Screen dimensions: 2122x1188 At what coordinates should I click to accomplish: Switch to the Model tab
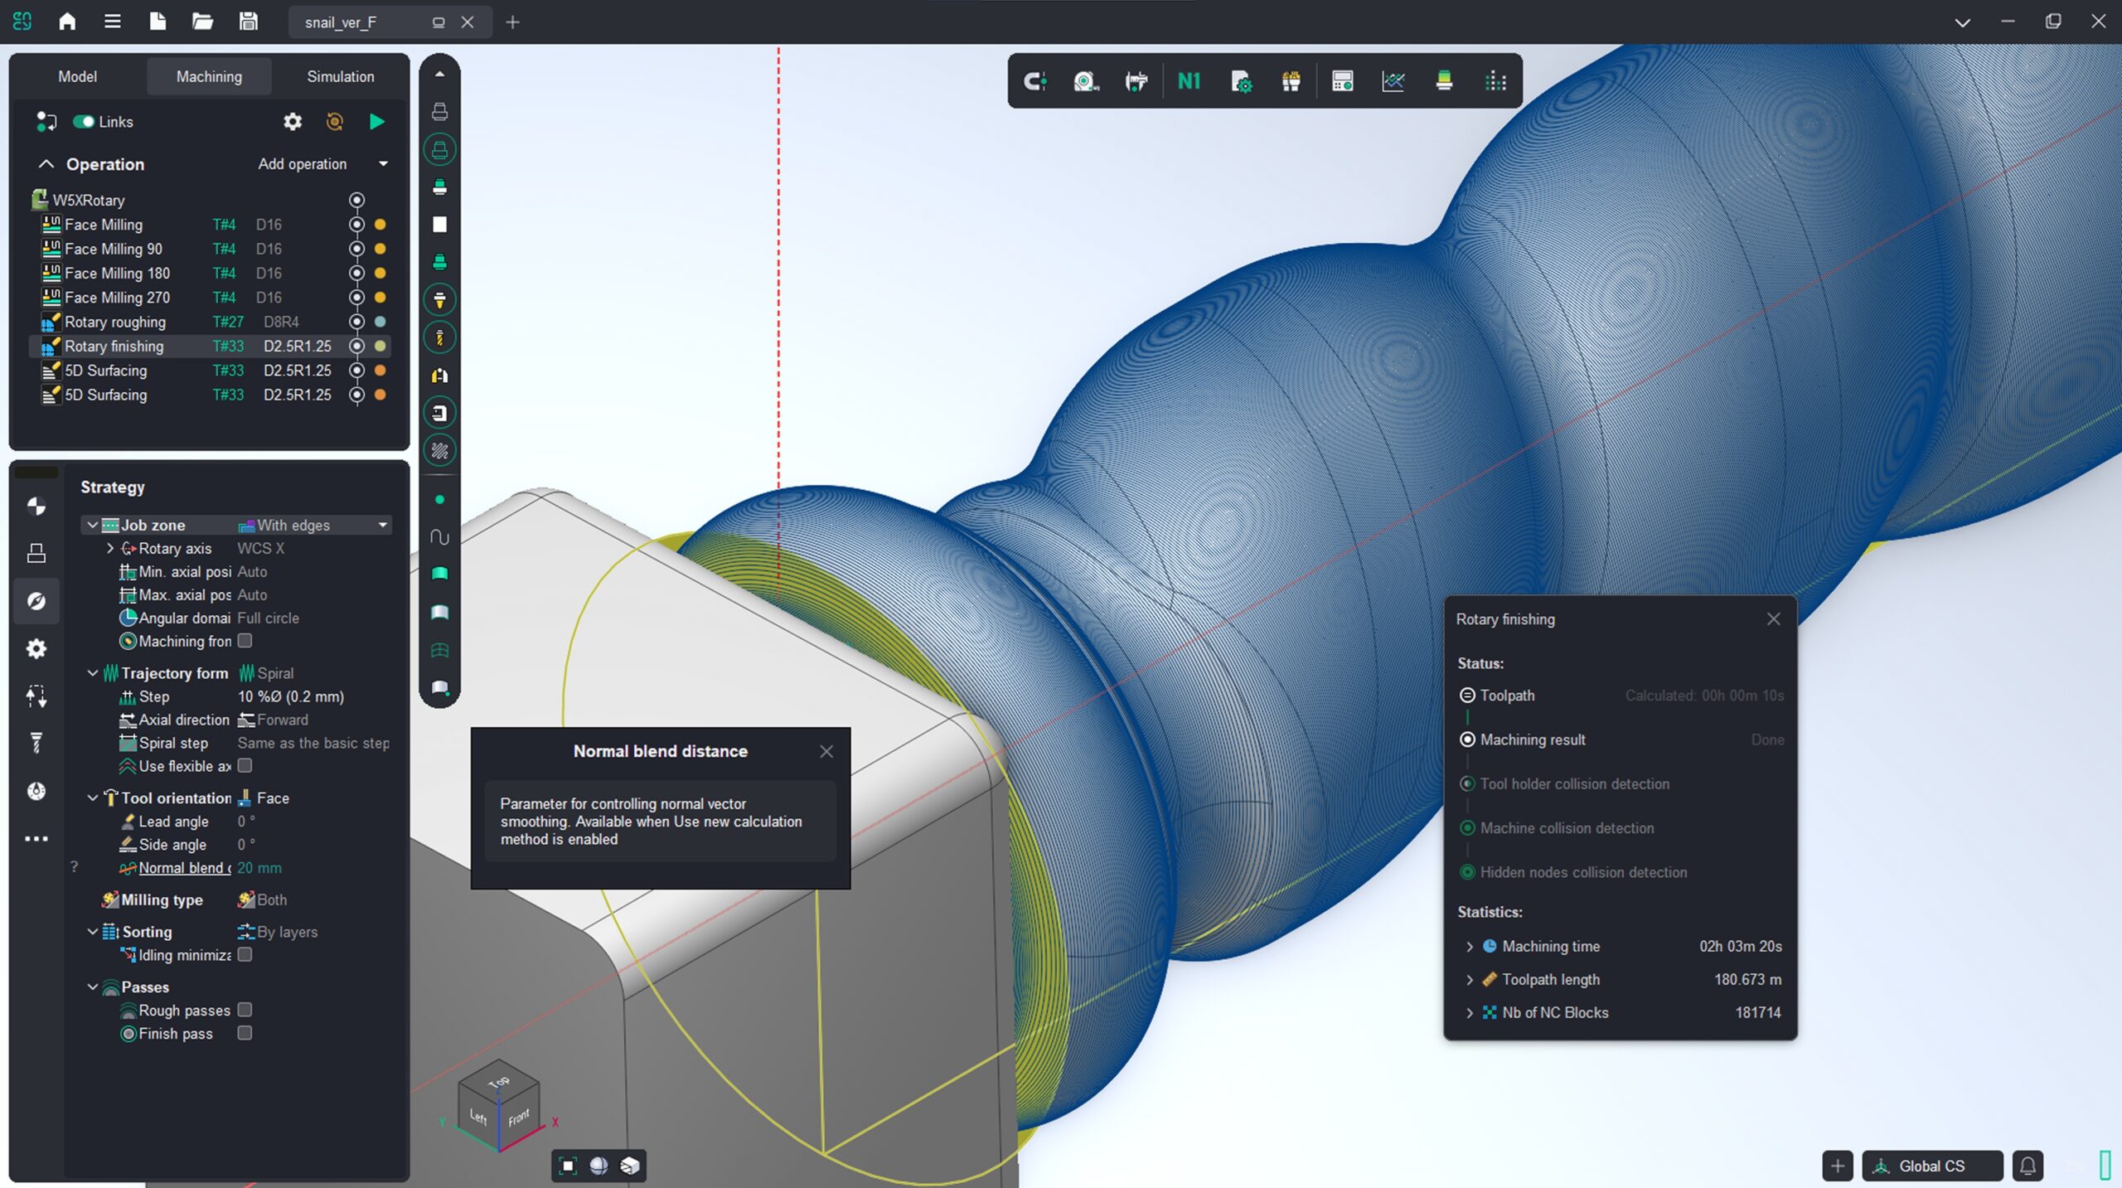pos(77,76)
